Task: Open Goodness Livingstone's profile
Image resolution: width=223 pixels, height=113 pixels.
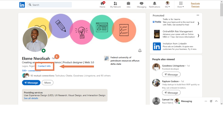Action: (173, 66)
